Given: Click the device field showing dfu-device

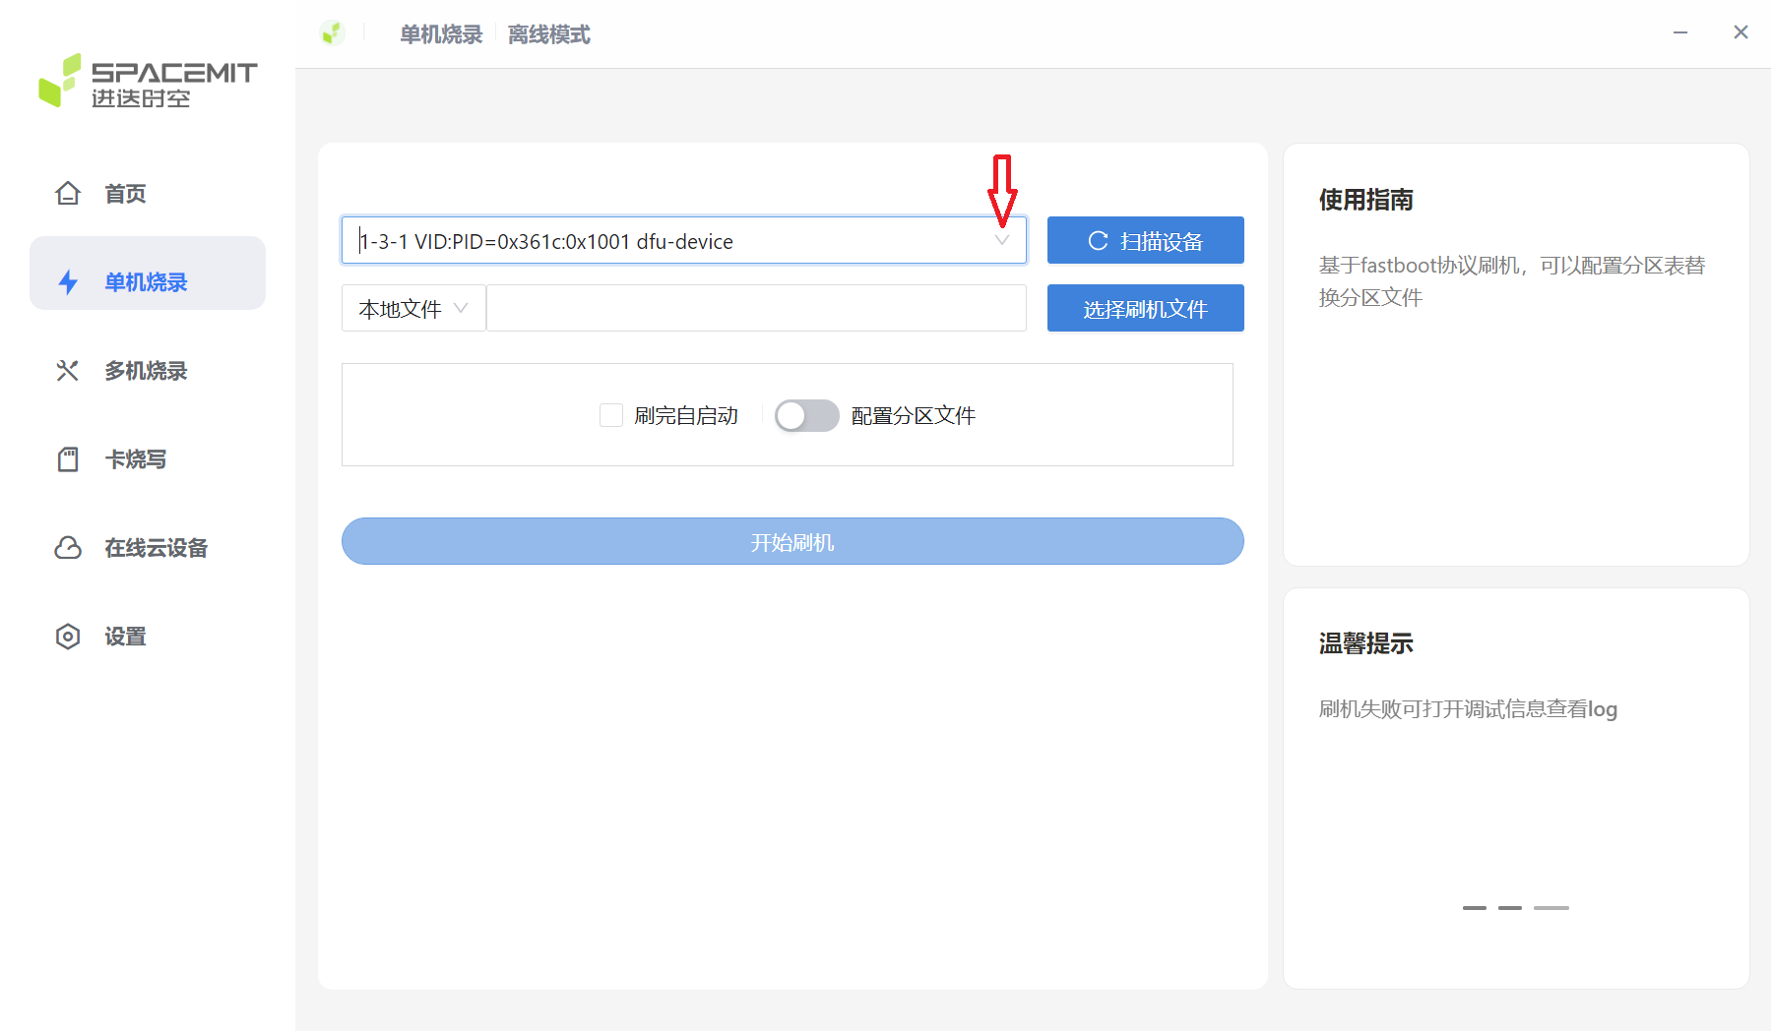Looking at the screenshot, I should [x=684, y=241].
